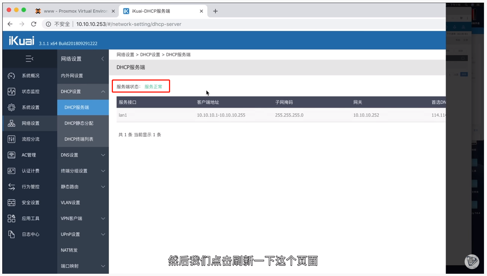This screenshot has width=487, height=276.
Task: Click browser back arrow
Action: click(x=10, y=24)
